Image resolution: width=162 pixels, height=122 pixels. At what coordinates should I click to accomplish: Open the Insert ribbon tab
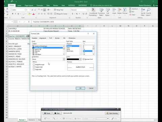[19, 5]
